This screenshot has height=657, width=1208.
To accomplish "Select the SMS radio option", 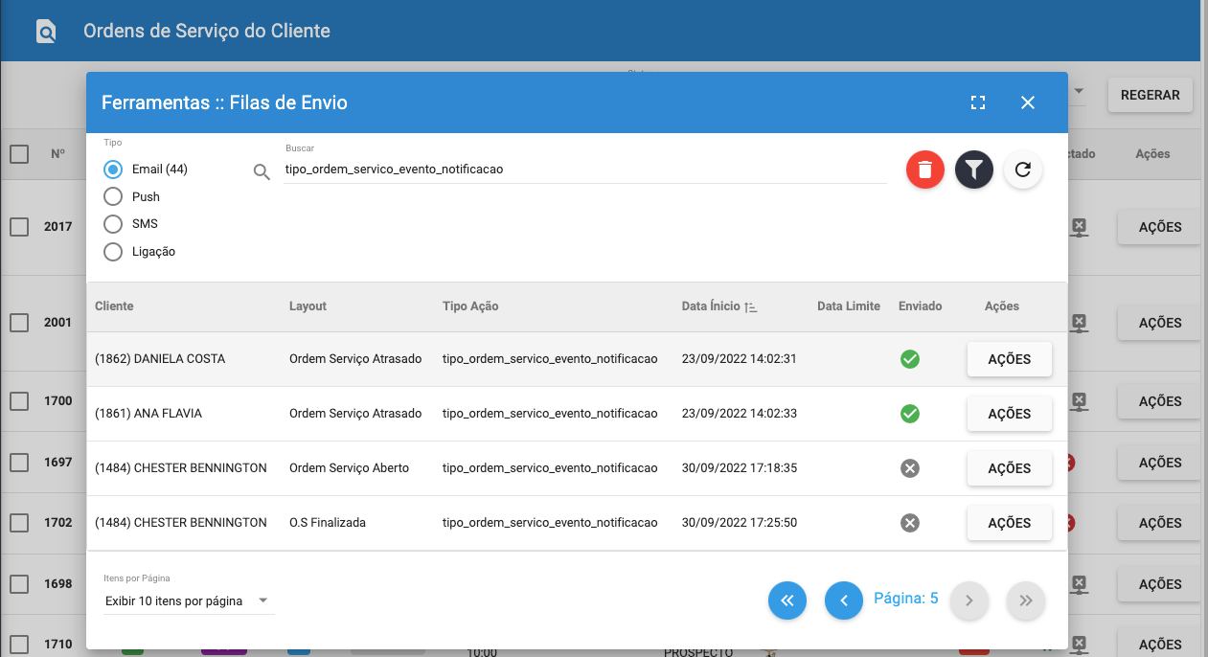I will [x=114, y=224].
